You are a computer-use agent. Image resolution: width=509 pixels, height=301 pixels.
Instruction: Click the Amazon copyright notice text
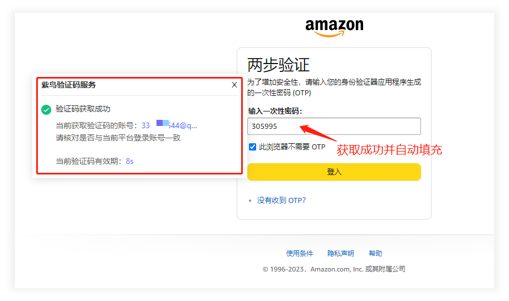(334, 269)
